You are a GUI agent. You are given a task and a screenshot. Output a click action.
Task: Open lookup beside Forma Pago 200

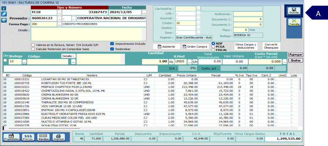pos(60,24)
